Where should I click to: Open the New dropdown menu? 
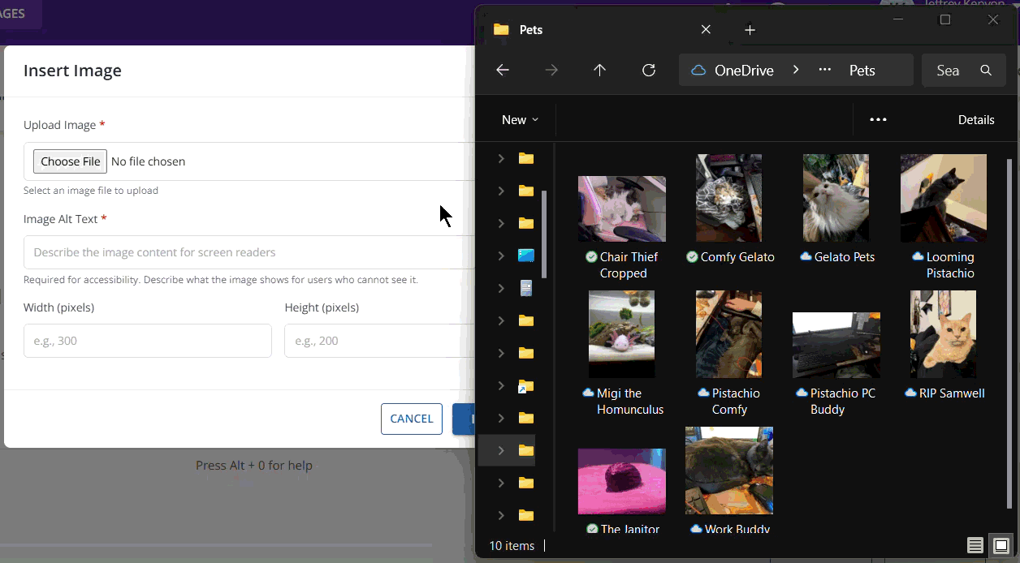coord(520,119)
